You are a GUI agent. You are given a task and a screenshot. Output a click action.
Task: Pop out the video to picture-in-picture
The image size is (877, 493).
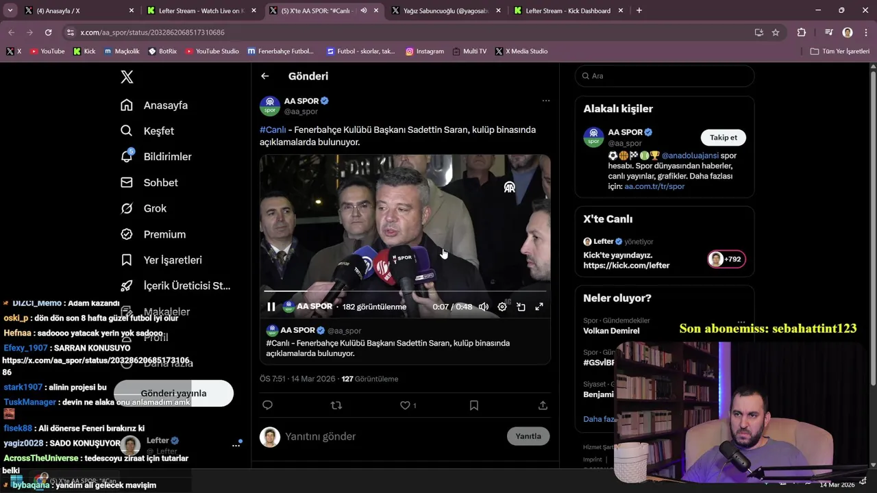pos(521,307)
